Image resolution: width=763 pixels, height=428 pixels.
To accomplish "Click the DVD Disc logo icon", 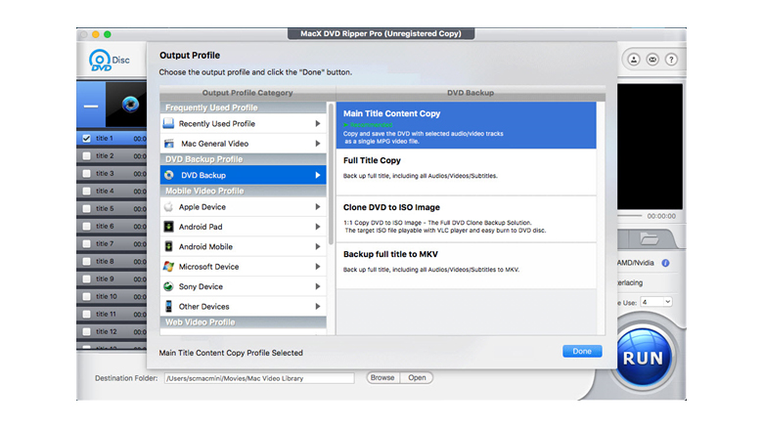I will point(109,61).
